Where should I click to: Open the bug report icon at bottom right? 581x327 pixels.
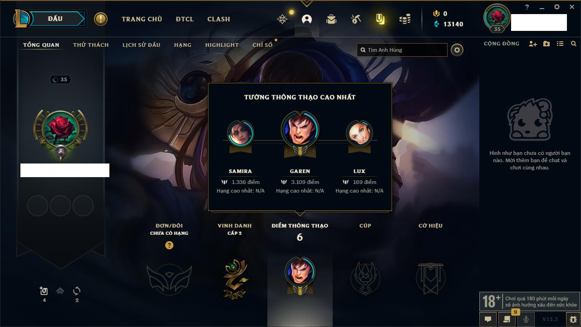click(x=573, y=319)
